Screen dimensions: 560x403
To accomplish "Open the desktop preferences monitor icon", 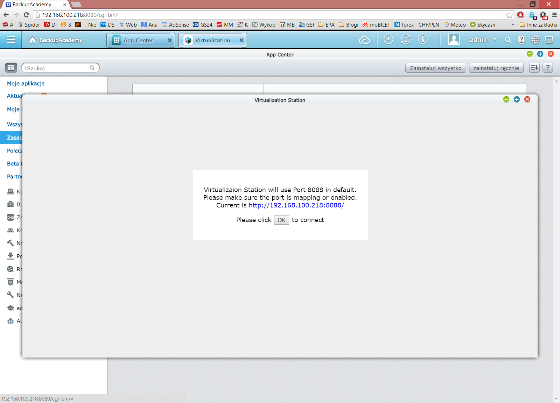I will point(549,40).
